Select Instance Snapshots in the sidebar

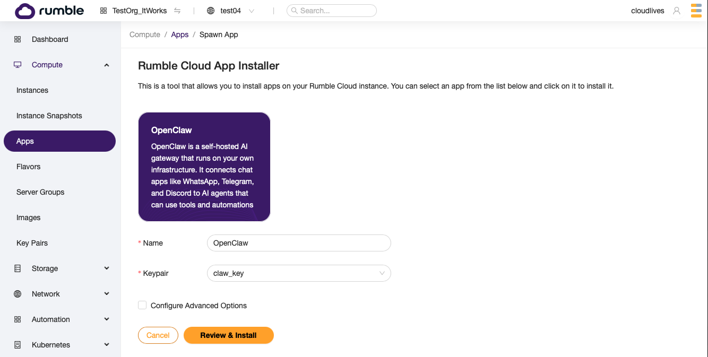tap(49, 116)
